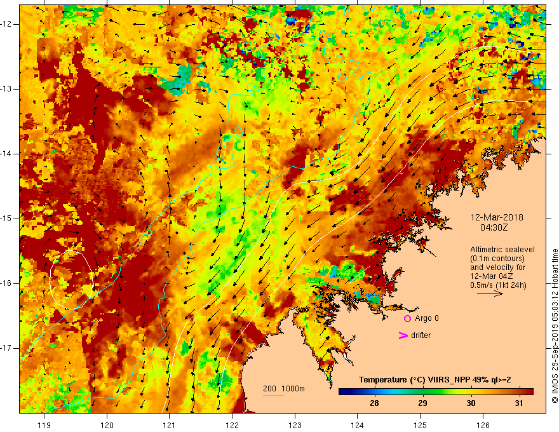559x432 pixels.
Task: Click the 123 longitude axis label
Action: pos(295,425)
